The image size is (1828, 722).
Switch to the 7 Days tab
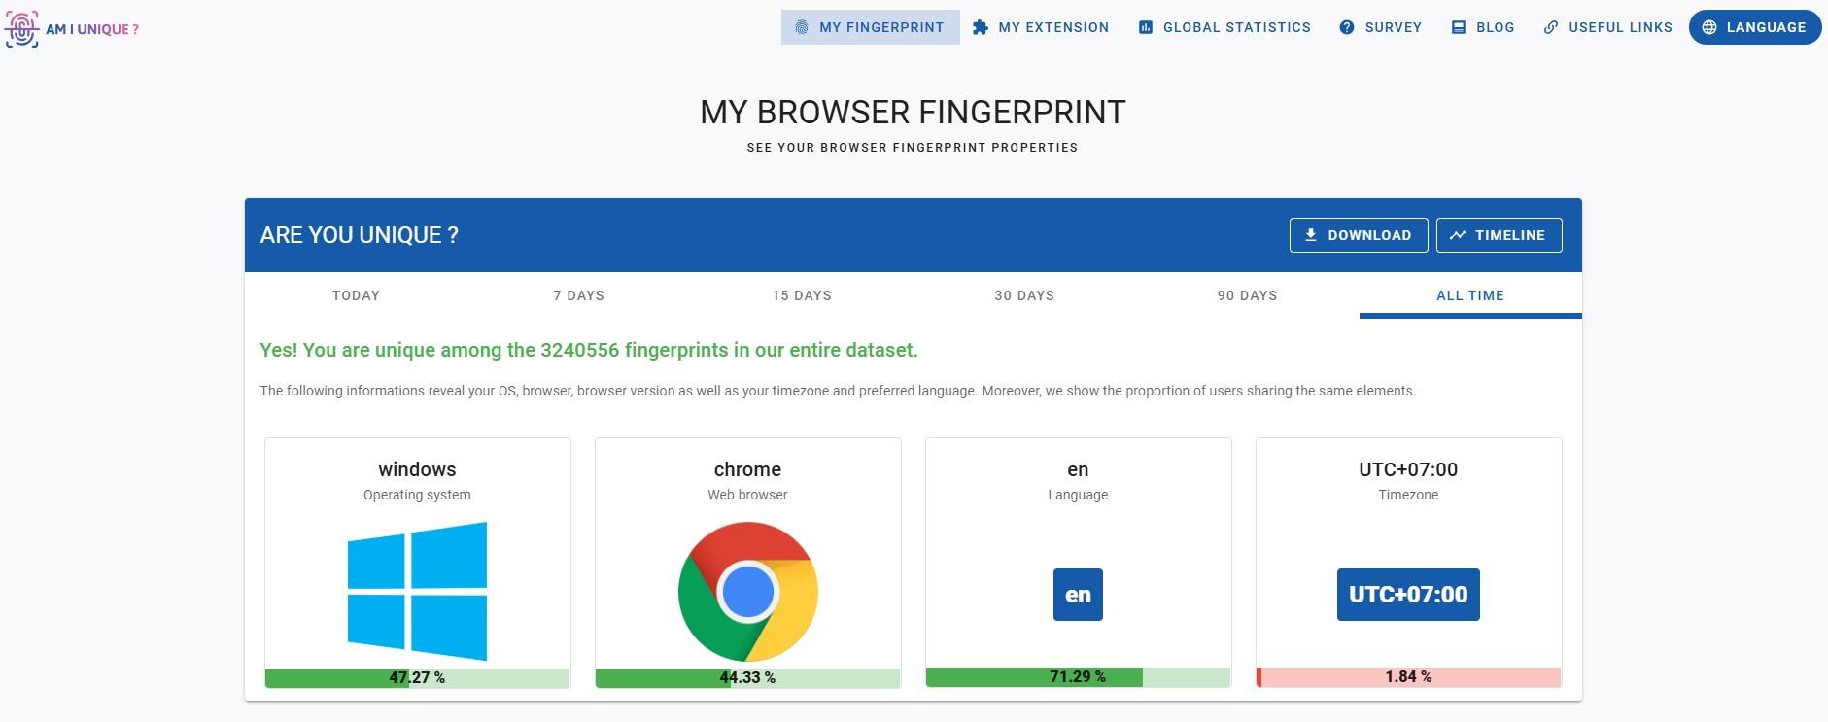click(x=579, y=295)
